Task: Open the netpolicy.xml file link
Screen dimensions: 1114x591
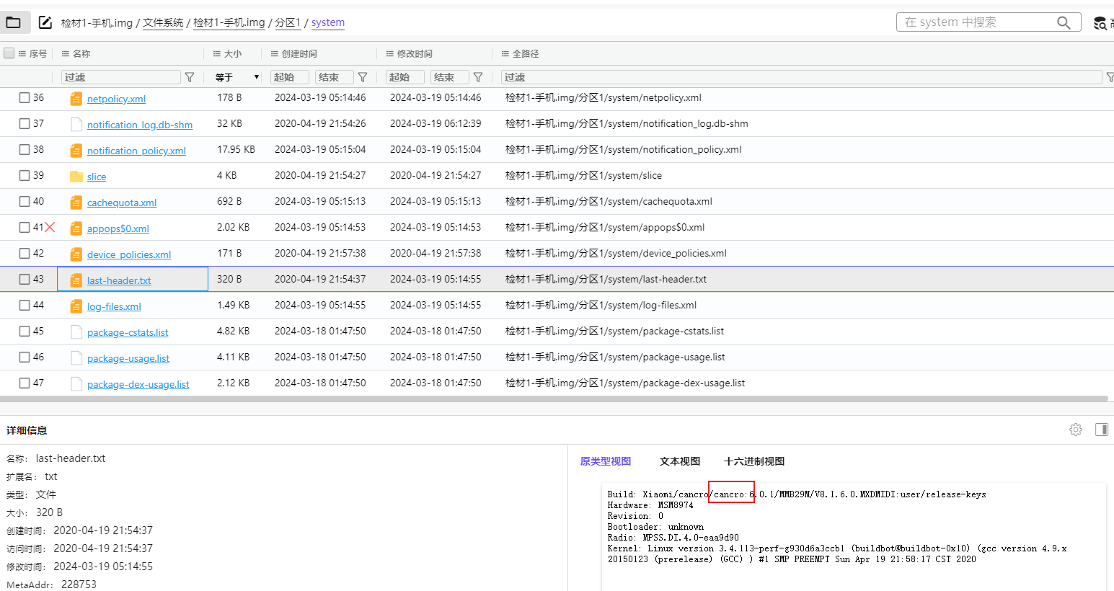Action: coord(116,99)
